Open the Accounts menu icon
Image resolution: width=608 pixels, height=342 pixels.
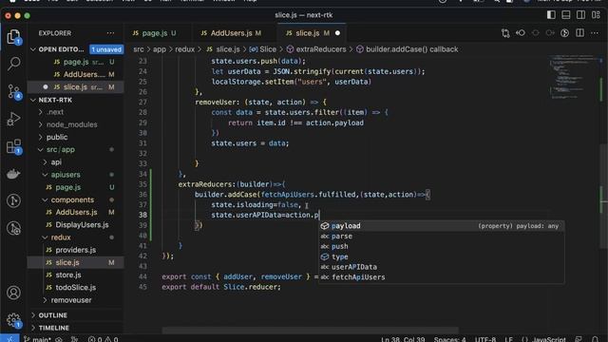(x=13, y=293)
